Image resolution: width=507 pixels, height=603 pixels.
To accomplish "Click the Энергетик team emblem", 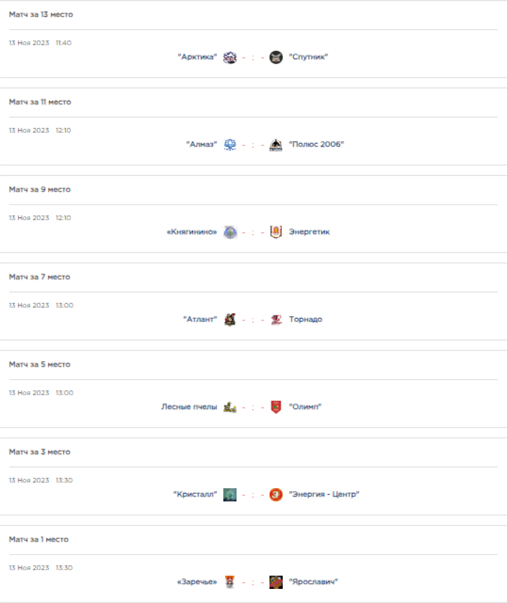I will click(276, 232).
